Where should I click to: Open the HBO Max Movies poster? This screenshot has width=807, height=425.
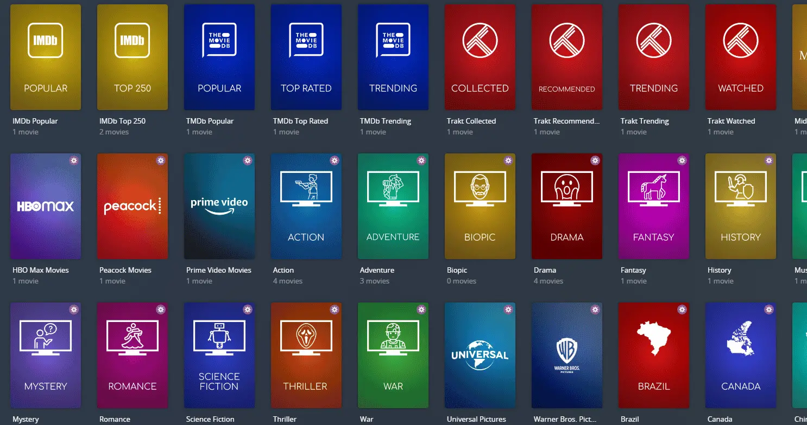(46, 207)
